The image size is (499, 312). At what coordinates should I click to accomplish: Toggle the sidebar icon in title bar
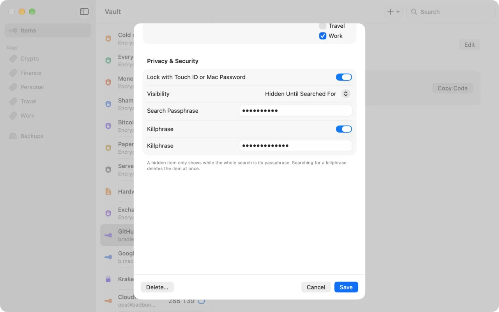[x=84, y=12]
